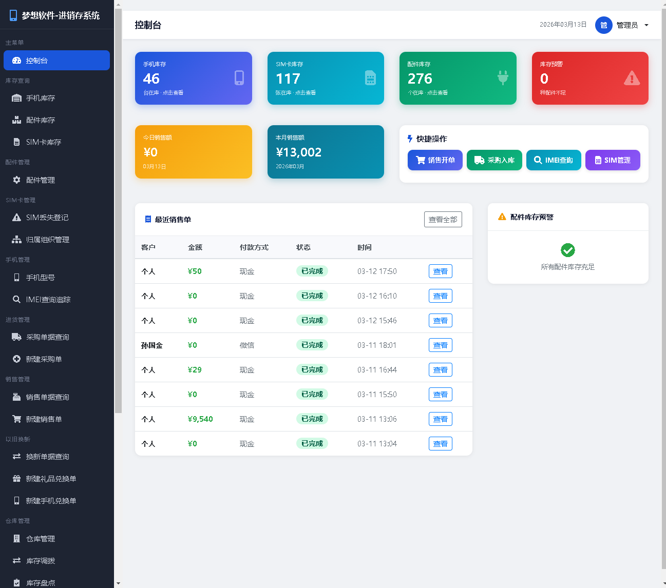The image size is (666, 588).
Task: Click the 销售开单 quick action button
Action: point(435,160)
